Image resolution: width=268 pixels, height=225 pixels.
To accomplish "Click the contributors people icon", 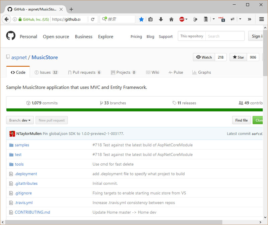I will tap(241, 103).
